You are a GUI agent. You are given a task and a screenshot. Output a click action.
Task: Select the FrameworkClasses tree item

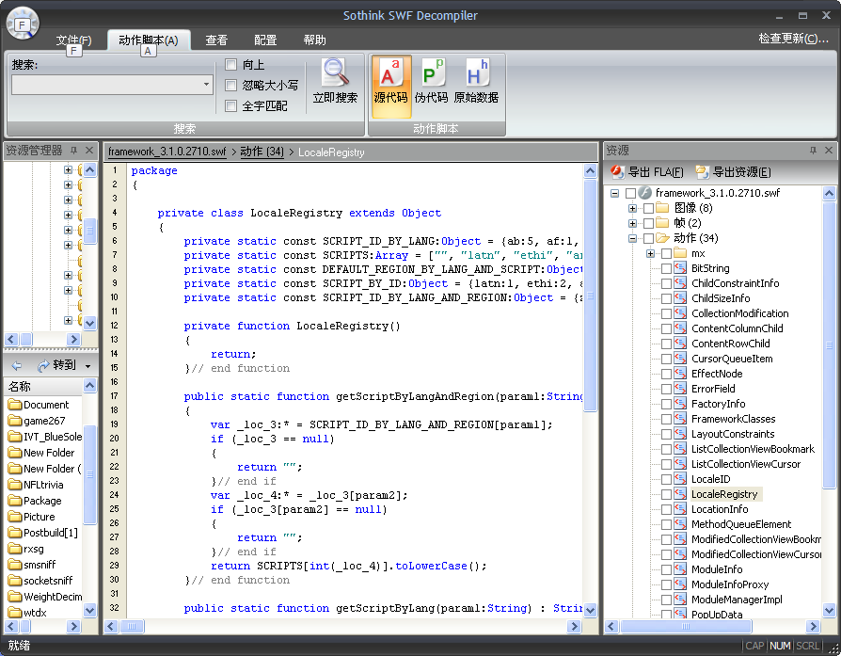point(733,419)
